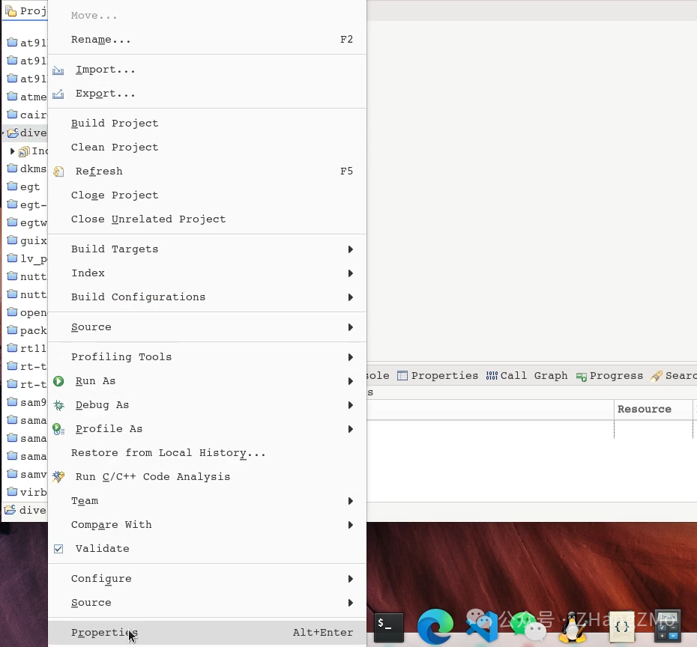
Task: Select the Import... menu label
Action: point(106,70)
